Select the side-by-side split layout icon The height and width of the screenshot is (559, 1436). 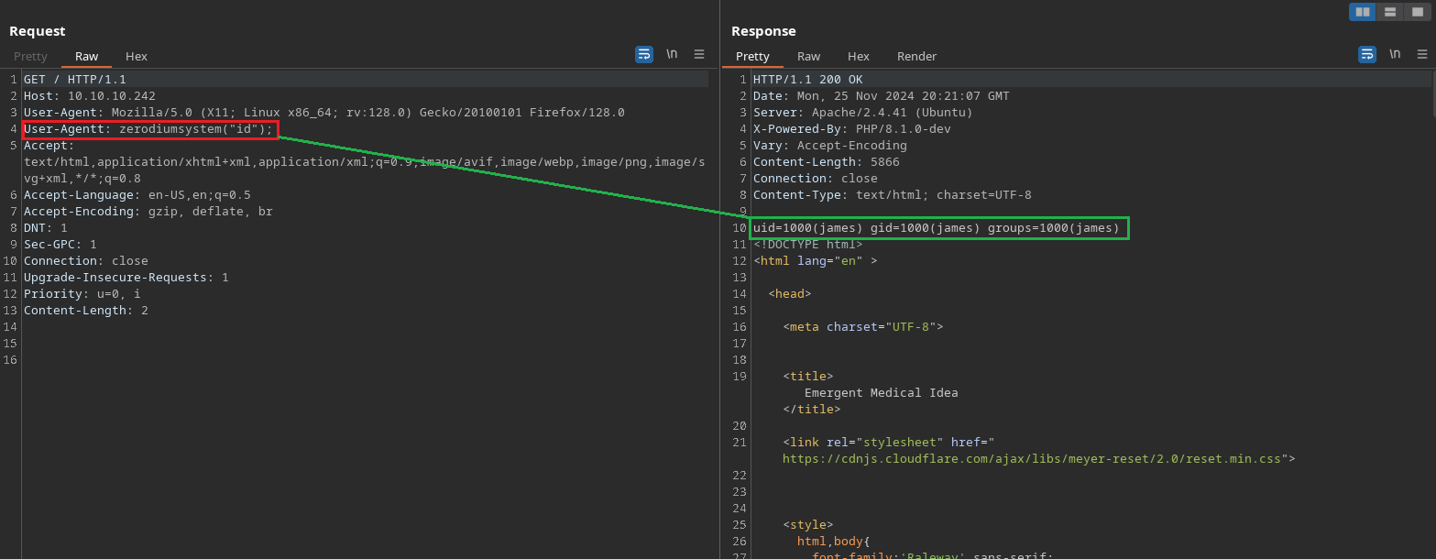(1363, 12)
